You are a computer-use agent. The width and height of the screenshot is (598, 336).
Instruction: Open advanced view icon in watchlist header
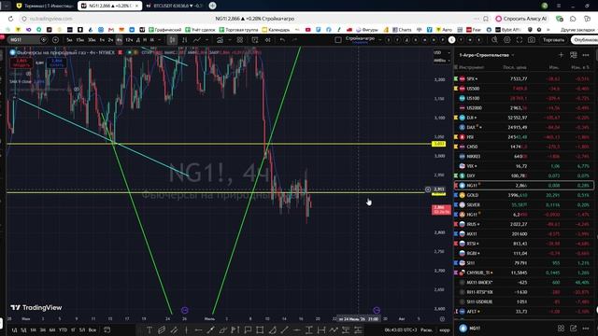[x=573, y=55]
